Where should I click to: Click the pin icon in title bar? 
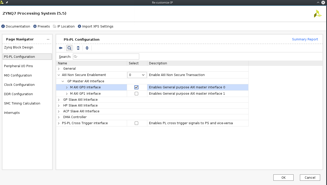[x=7, y=2]
